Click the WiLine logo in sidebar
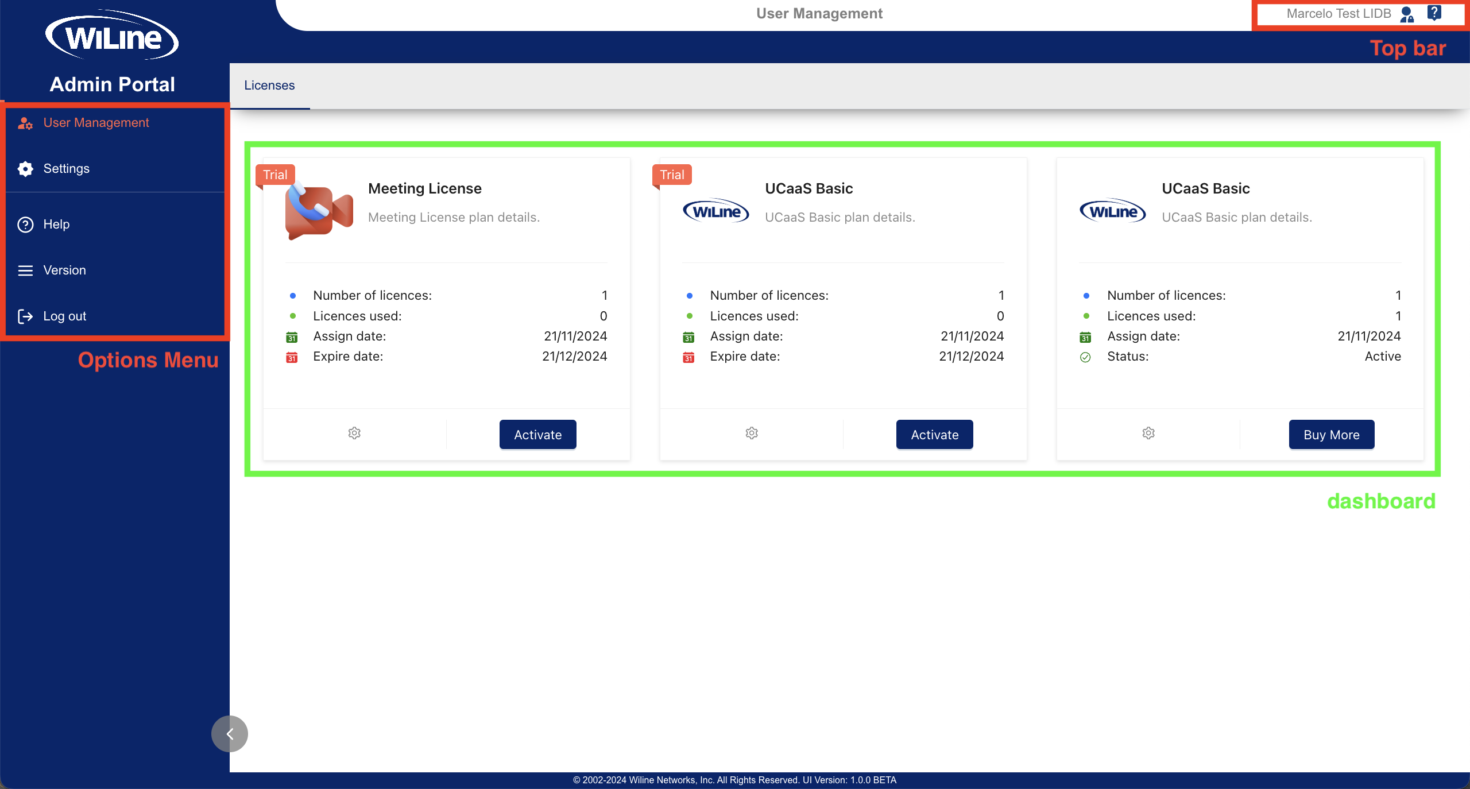The width and height of the screenshot is (1470, 789). (113, 36)
